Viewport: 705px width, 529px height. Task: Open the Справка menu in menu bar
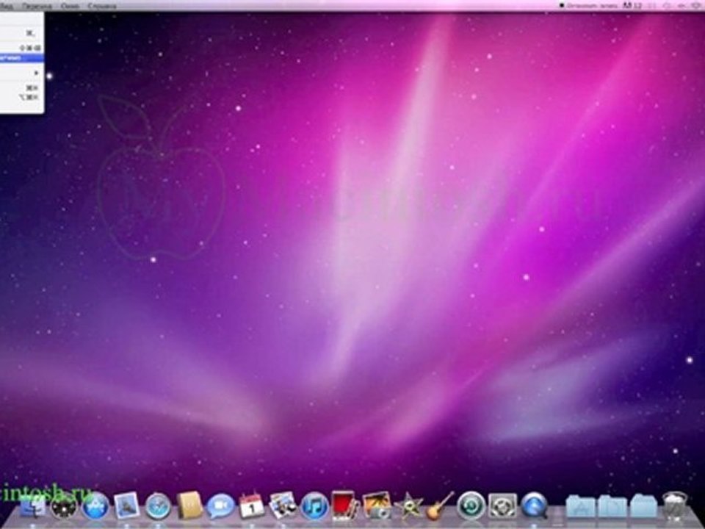pos(102,6)
